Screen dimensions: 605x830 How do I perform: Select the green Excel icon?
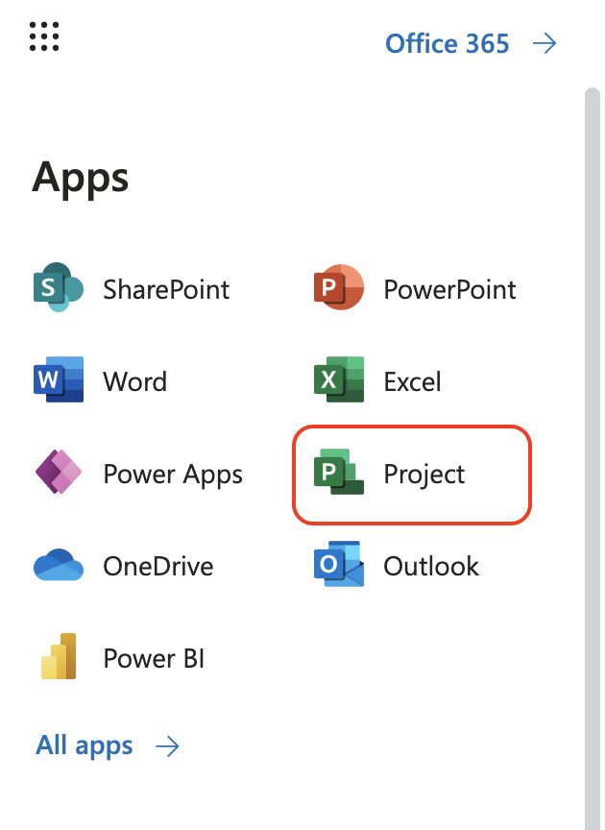(339, 379)
